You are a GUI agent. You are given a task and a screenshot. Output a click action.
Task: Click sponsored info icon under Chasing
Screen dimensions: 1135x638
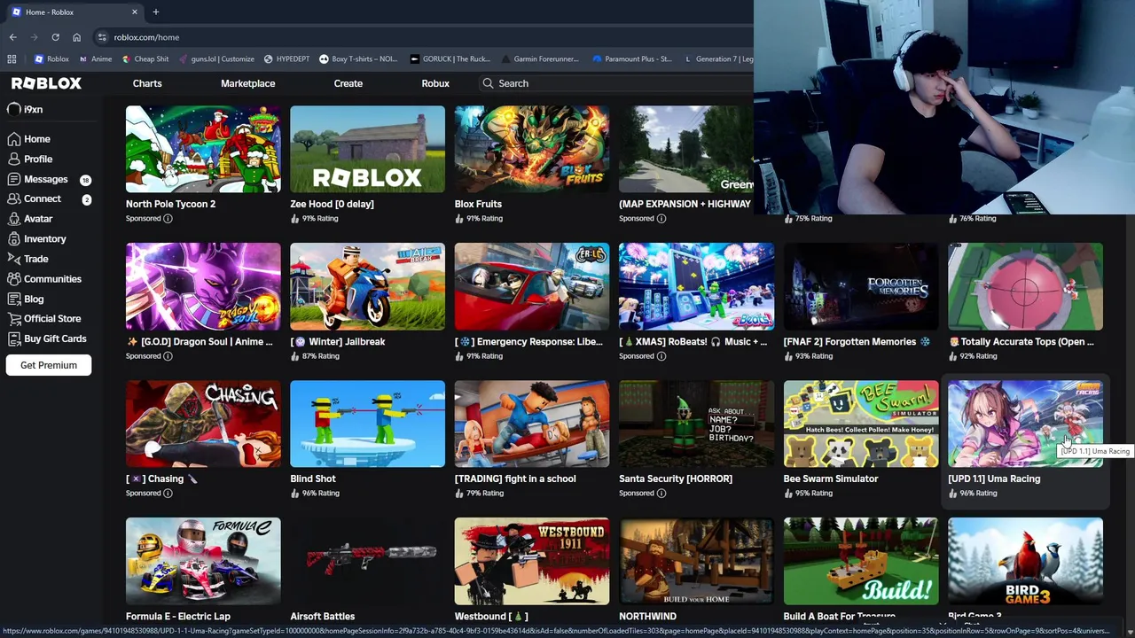(x=168, y=494)
